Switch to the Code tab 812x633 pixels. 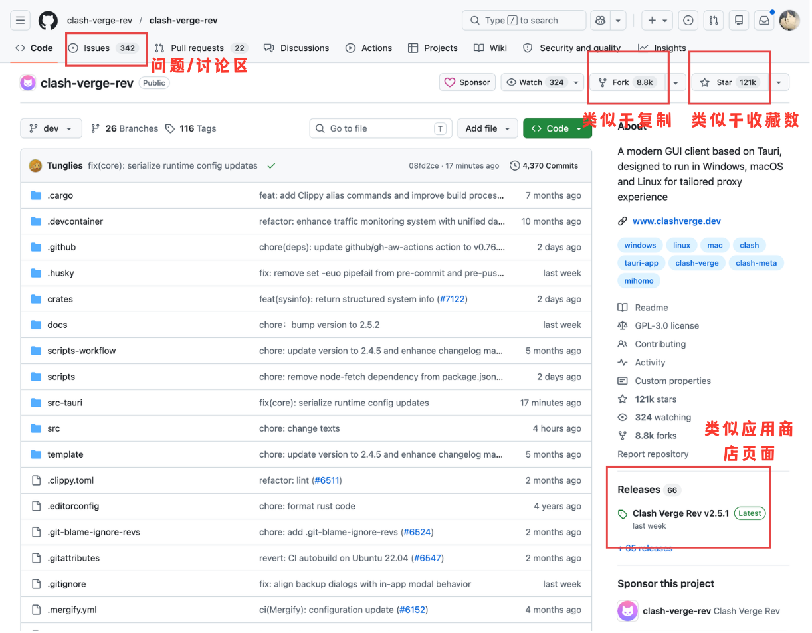tap(34, 48)
